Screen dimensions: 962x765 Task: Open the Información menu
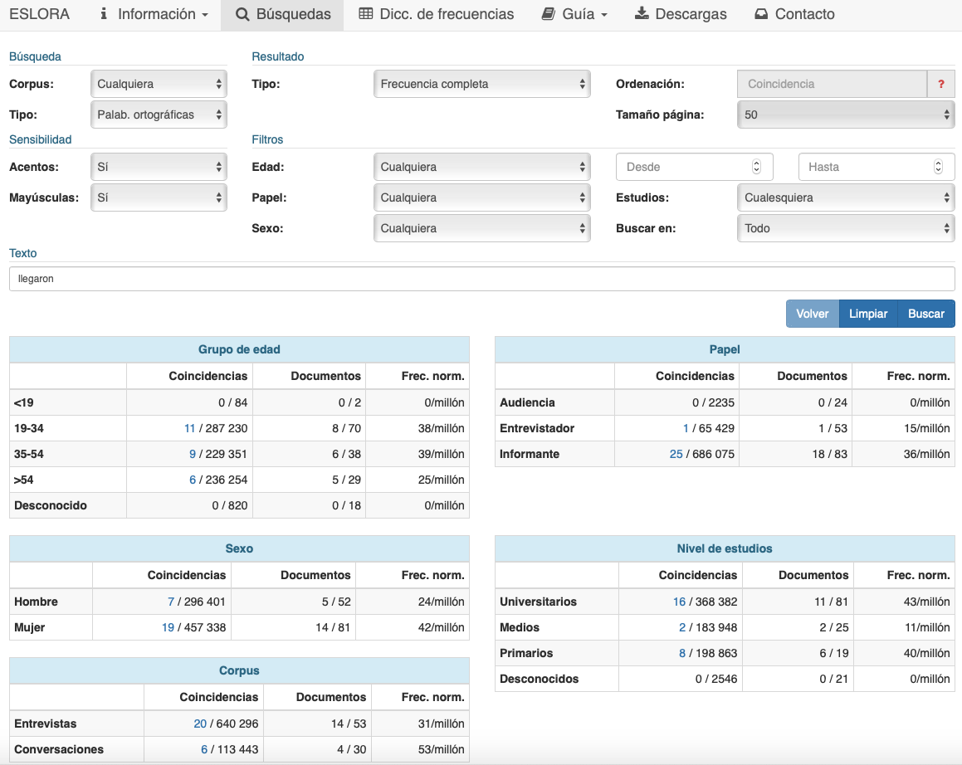click(154, 14)
